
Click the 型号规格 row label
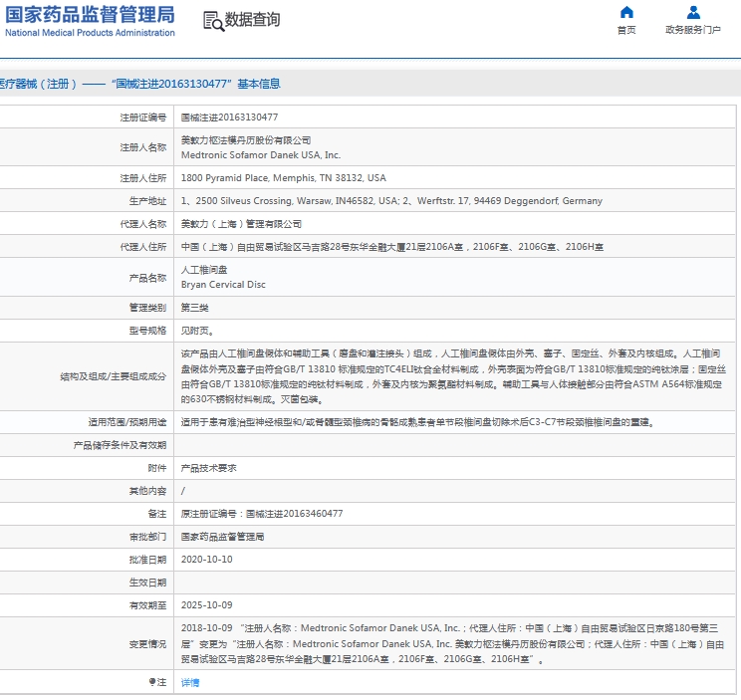pos(148,331)
